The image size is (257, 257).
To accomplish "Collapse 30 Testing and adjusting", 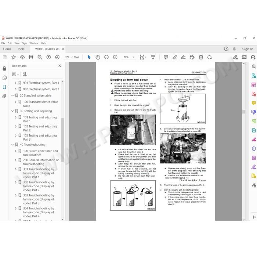I will [12, 111].
